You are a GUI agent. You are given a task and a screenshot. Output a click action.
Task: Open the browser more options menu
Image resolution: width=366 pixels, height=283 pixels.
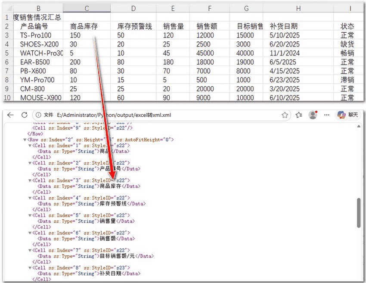point(327,115)
